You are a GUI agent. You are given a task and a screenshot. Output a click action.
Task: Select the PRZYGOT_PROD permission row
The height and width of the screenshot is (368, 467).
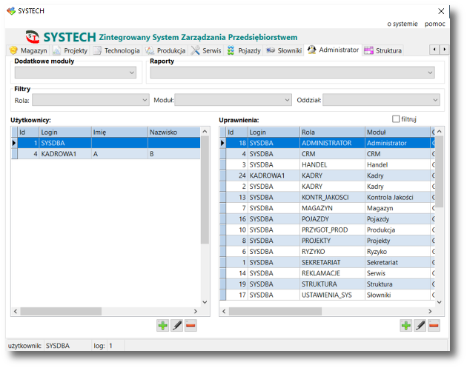(x=327, y=230)
